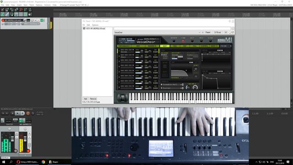Open the Actions menu in REAPER

pyautogui.click(x=47, y=5)
